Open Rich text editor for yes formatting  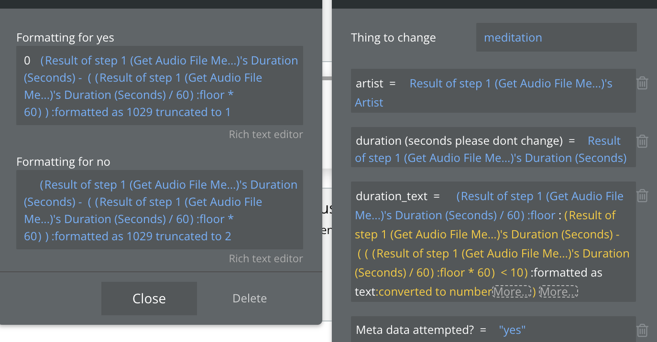pos(266,135)
